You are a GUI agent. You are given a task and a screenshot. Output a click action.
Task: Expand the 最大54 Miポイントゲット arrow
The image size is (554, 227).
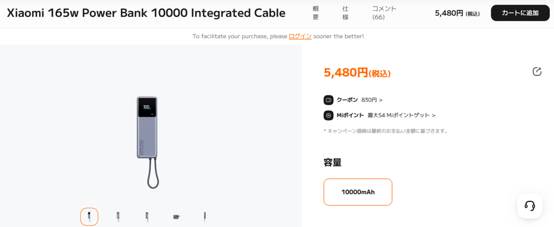[434, 115]
